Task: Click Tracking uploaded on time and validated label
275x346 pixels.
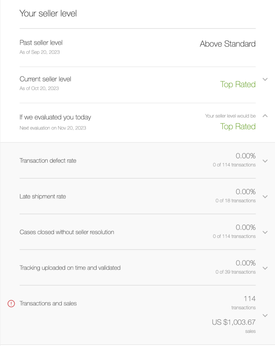Action: pos(70,268)
